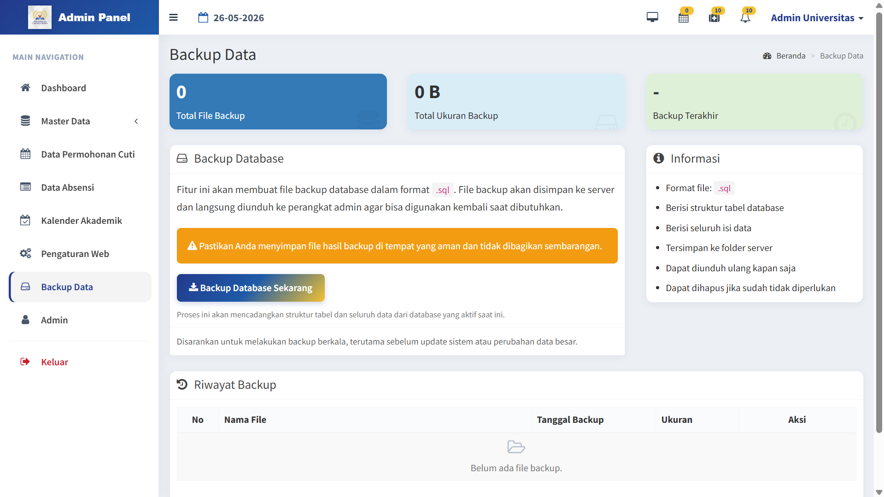The height and width of the screenshot is (497, 884).
Task: Click the Kalender Akademik check-calendar icon
Action: [25, 220]
